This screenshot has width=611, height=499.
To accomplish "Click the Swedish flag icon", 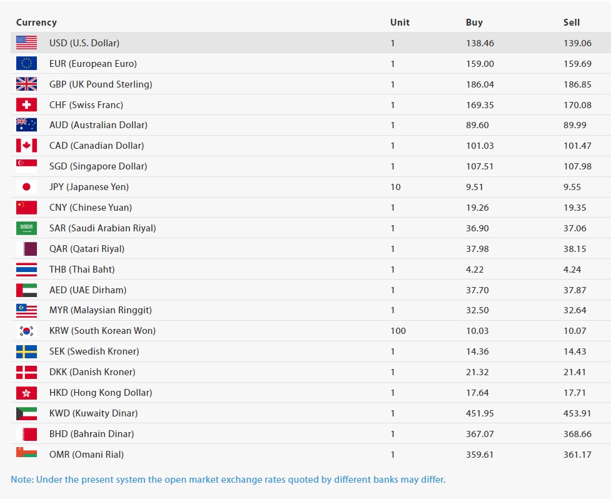I will click(26, 351).
